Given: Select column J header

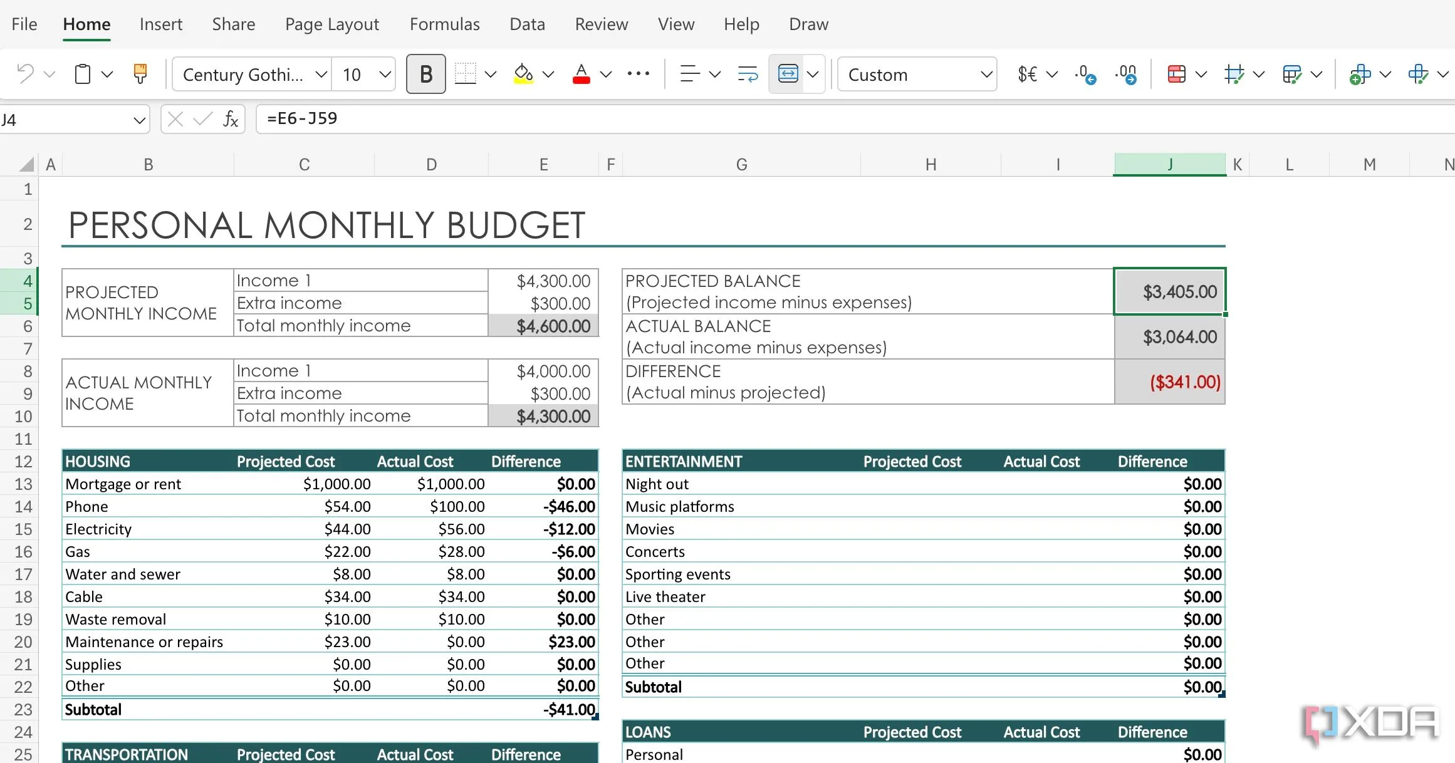Looking at the screenshot, I should 1169,165.
